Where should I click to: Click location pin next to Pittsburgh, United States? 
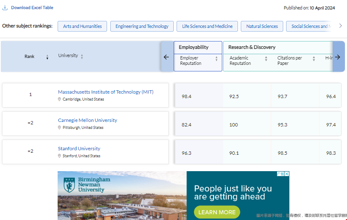(x=59, y=128)
